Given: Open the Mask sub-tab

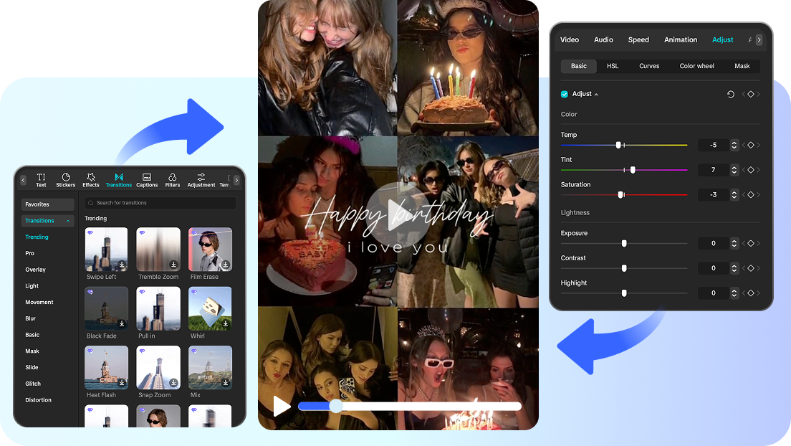Looking at the screenshot, I should pos(742,66).
